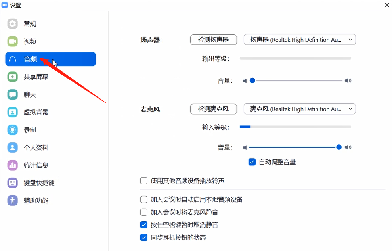Uncheck 同步耳机按钮的状态 checkbox
Screen dimensions: 392x251
click(x=144, y=238)
